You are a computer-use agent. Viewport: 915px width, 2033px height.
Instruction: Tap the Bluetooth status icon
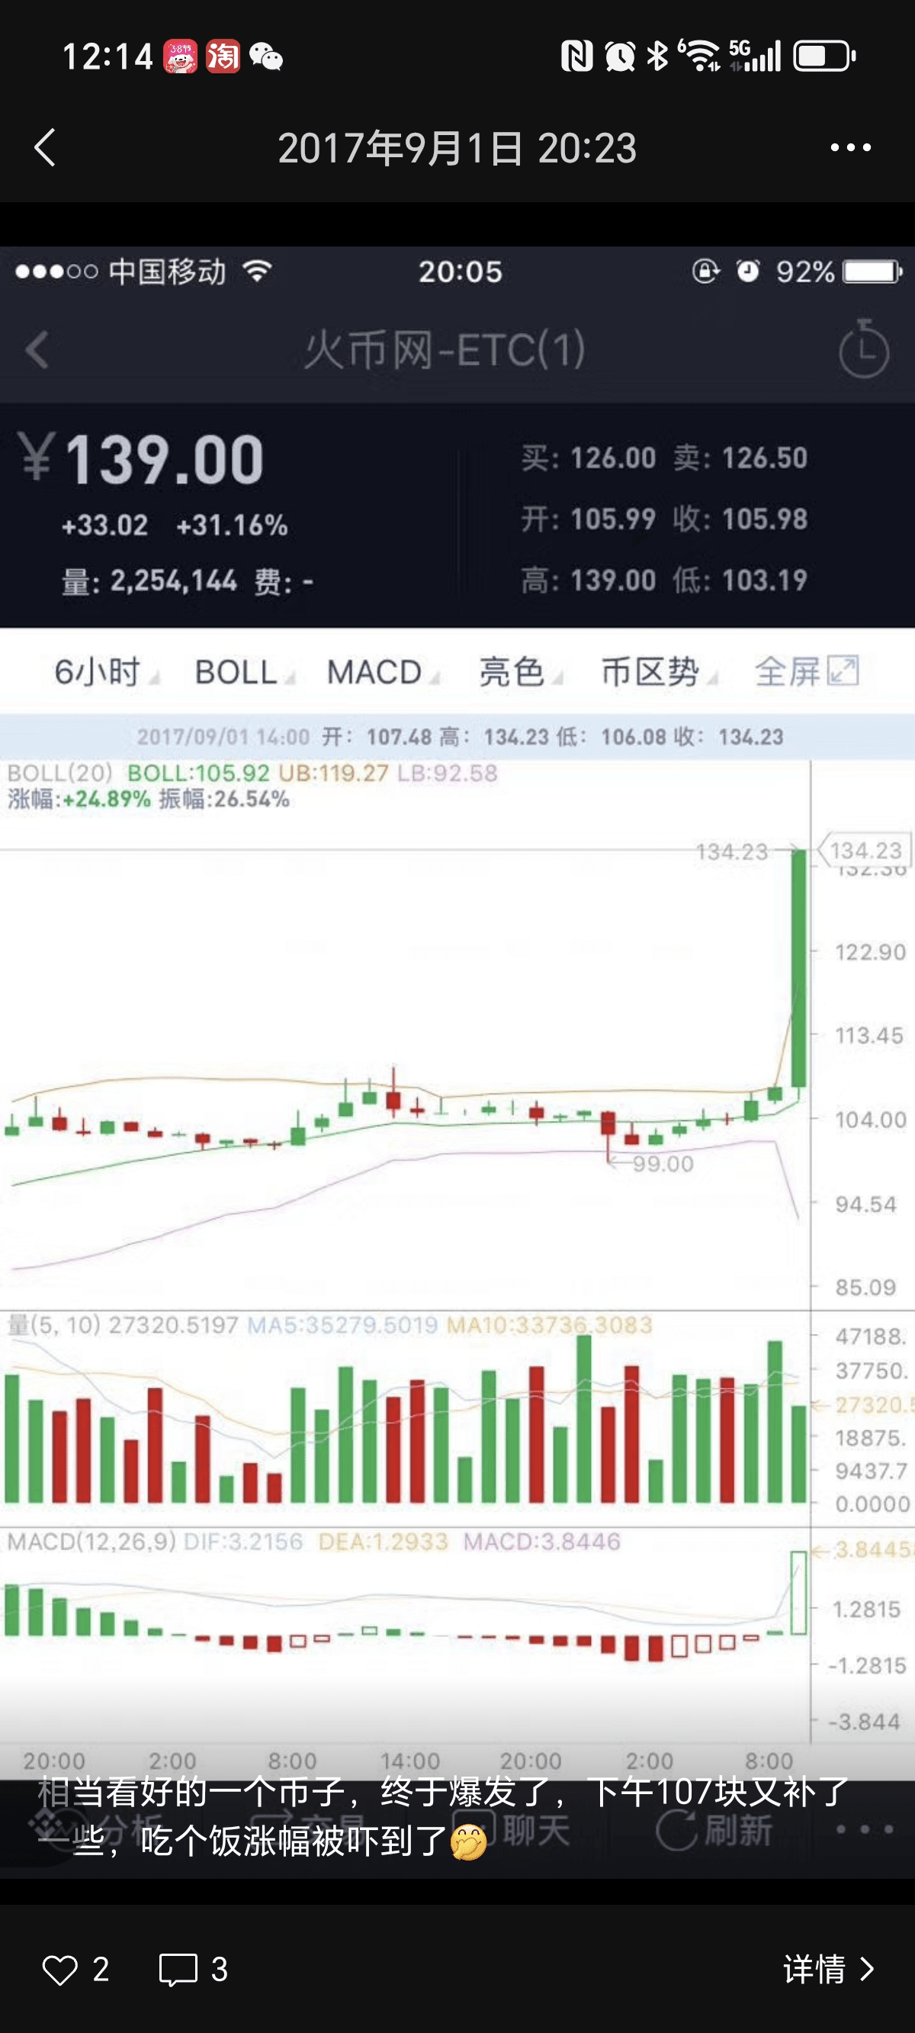click(657, 56)
